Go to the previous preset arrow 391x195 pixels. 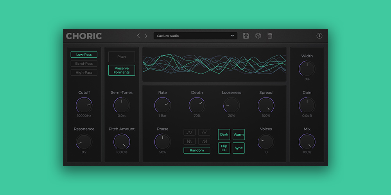(138, 36)
